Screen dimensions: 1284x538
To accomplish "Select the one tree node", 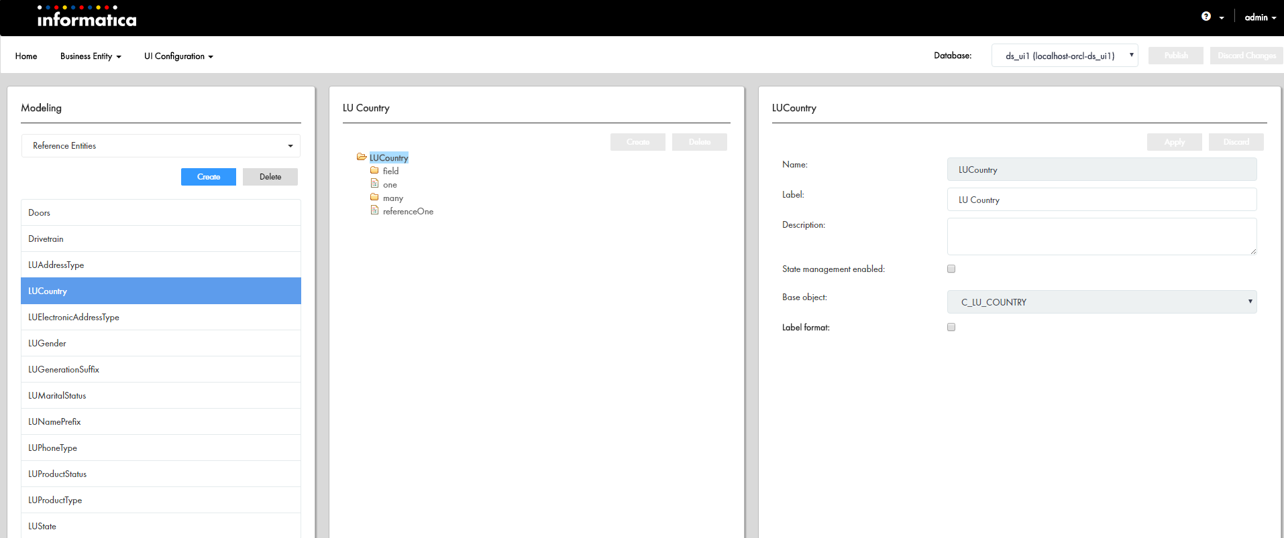I will click(390, 185).
